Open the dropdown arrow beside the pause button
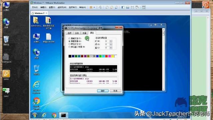The width and height of the screenshot is (213, 120). pos(94,7)
